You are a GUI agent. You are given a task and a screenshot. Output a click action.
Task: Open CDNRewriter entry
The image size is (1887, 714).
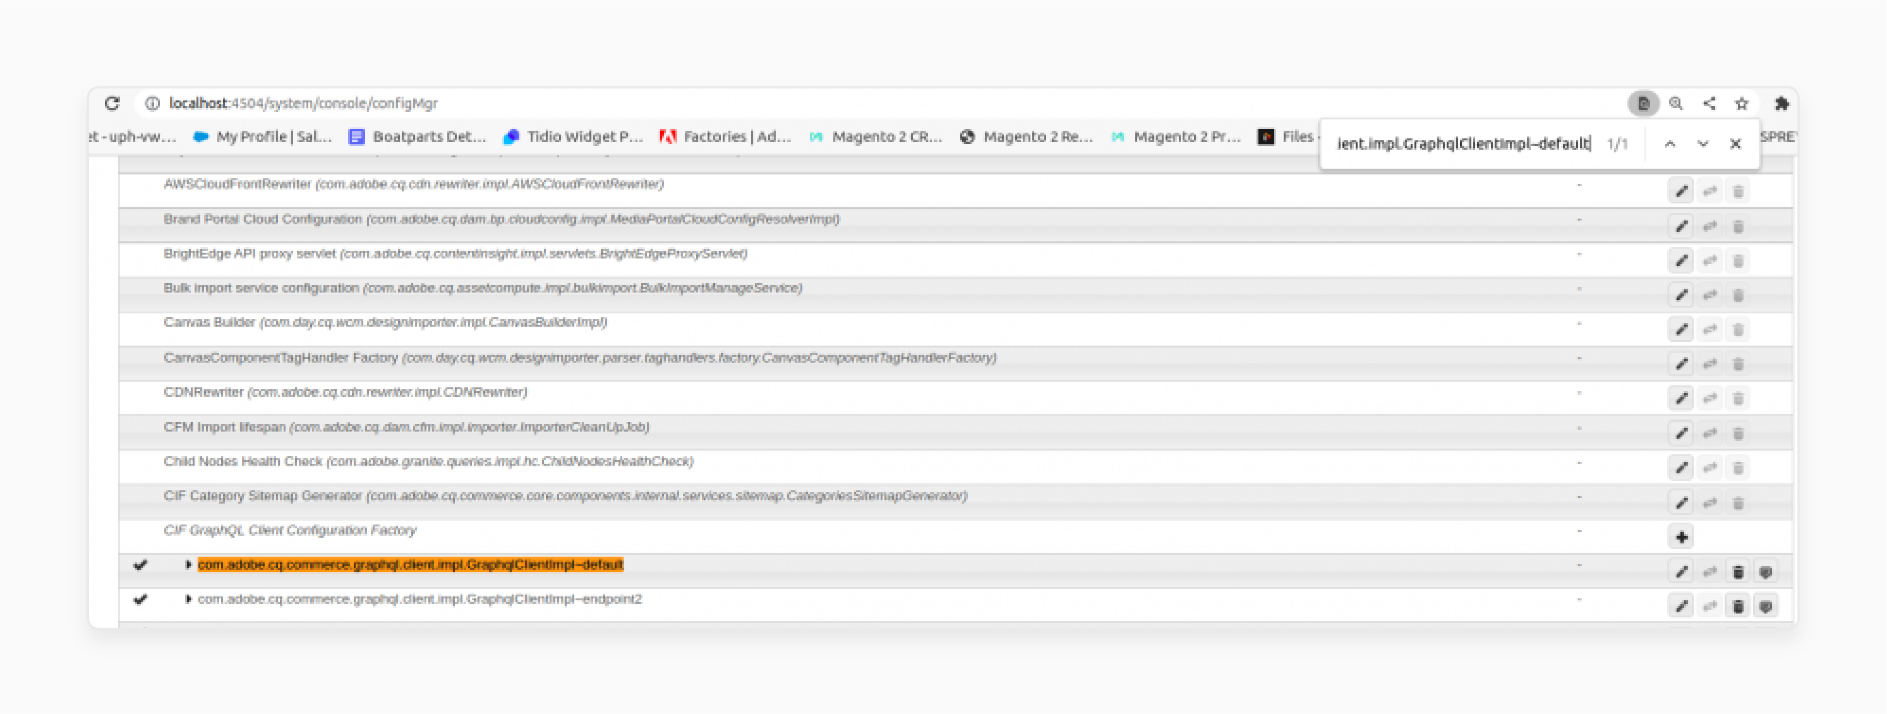coord(345,392)
